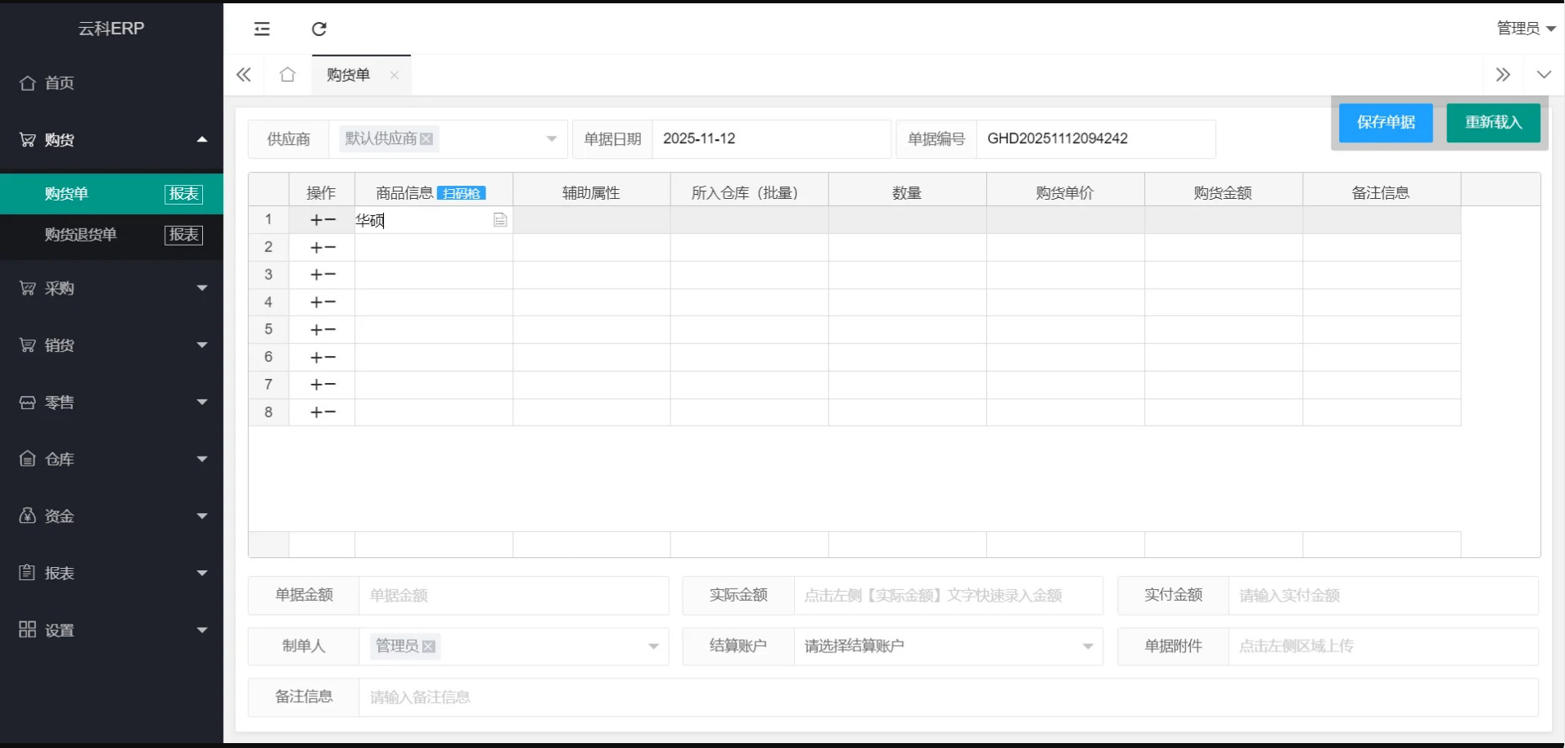The image size is (1565, 748).
Task: Open the 供应商 supplier dropdown
Action: point(550,139)
